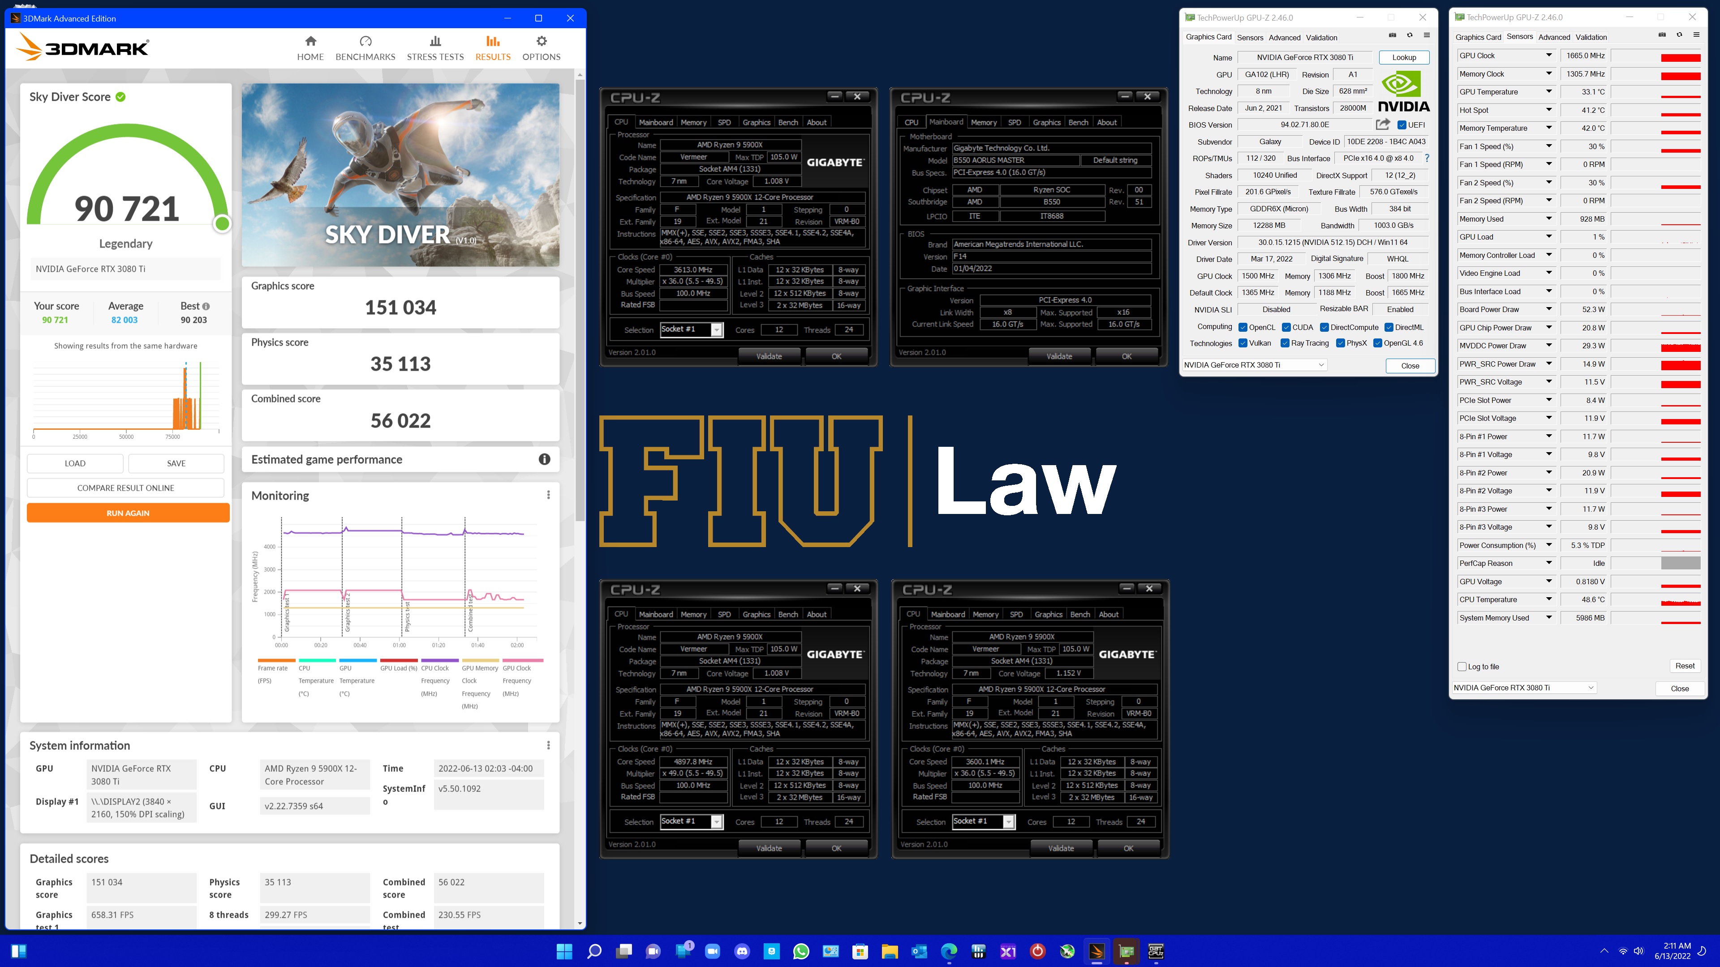Open the hamburger menu in the GPU-Z Graphics Card window
1720x967 pixels.
1427,35
